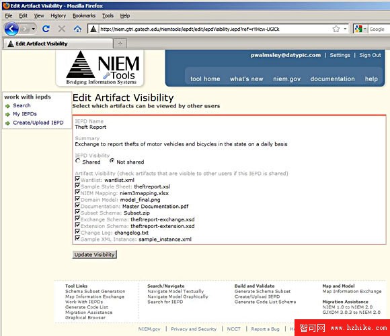The height and width of the screenshot is (336, 390).
Task: Click the Sign Out link
Action: pyautogui.click(x=370, y=55)
